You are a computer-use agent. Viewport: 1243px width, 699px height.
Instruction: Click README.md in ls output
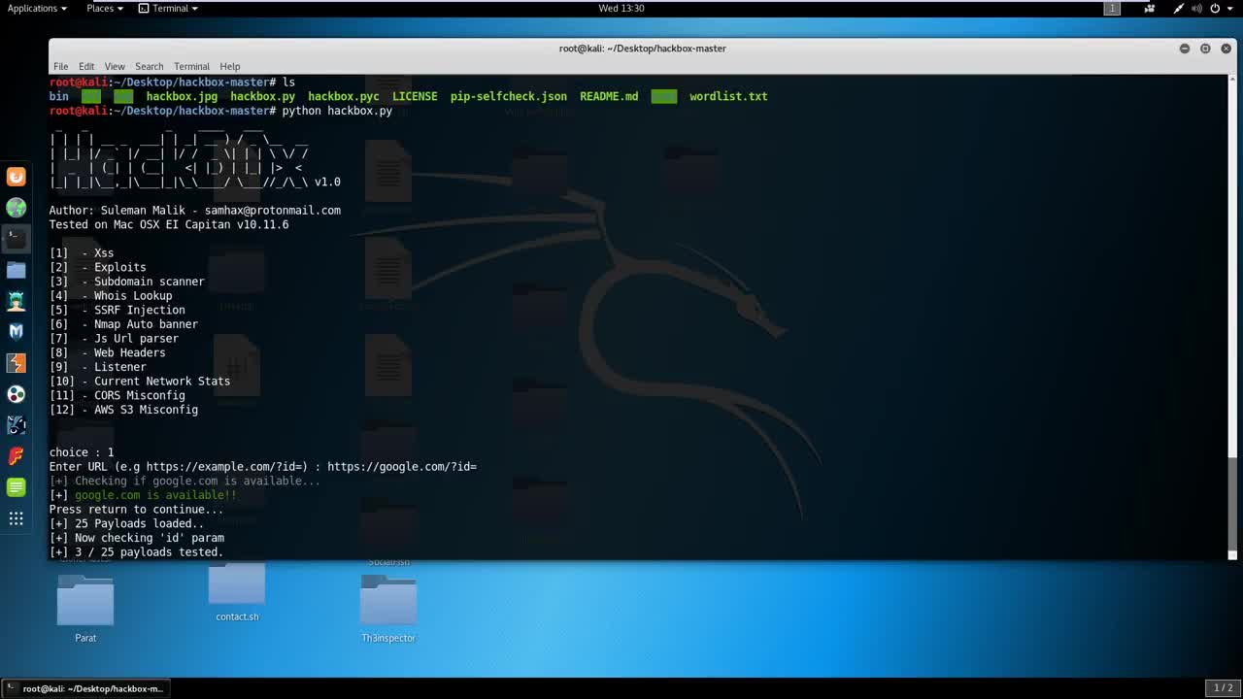[x=609, y=96]
